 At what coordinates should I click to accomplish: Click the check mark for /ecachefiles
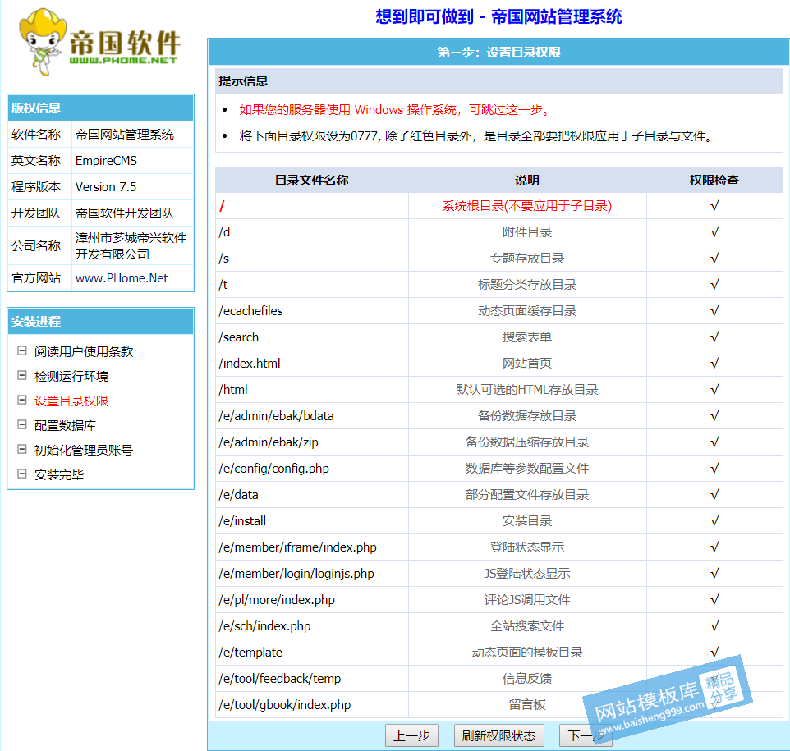click(714, 311)
